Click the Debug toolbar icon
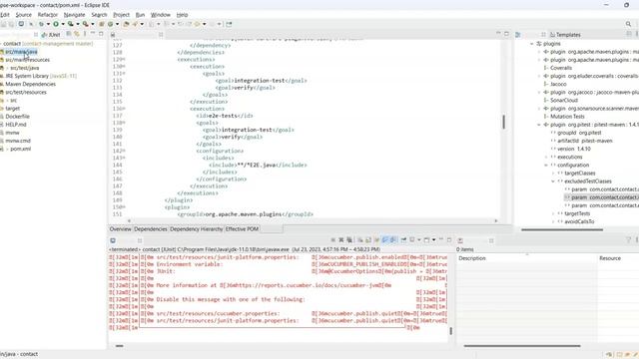The image size is (639, 359). coord(41,24)
